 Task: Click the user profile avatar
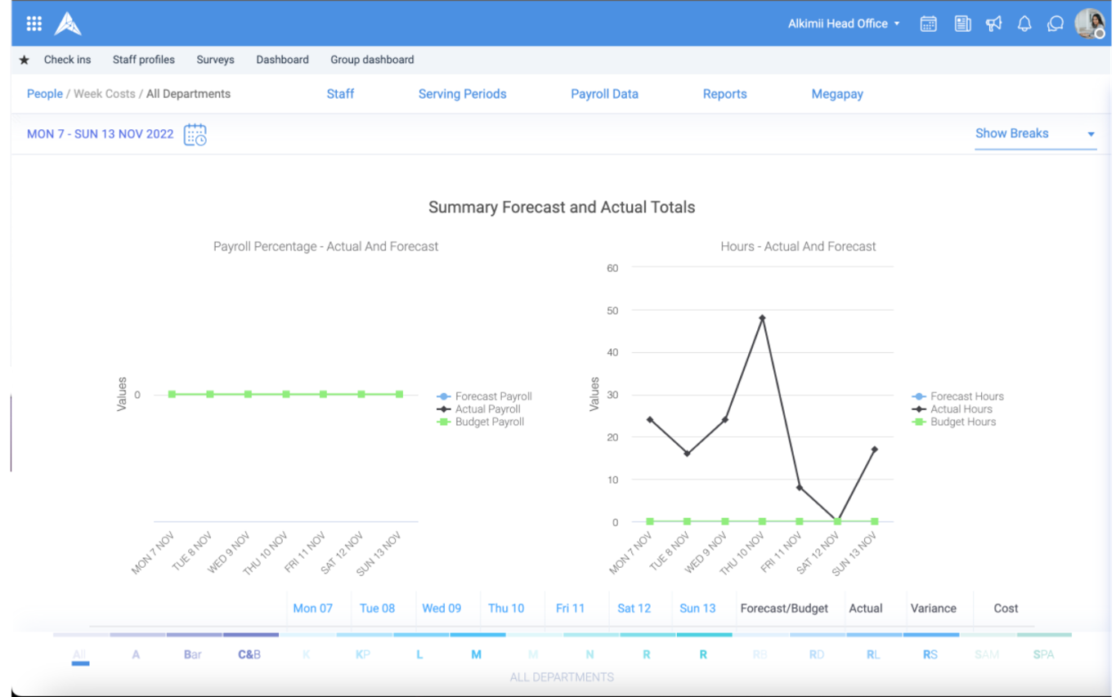tap(1089, 24)
